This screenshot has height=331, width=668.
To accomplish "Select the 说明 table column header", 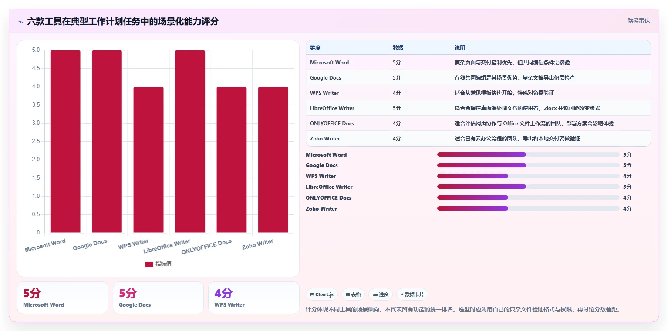I will point(460,48).
